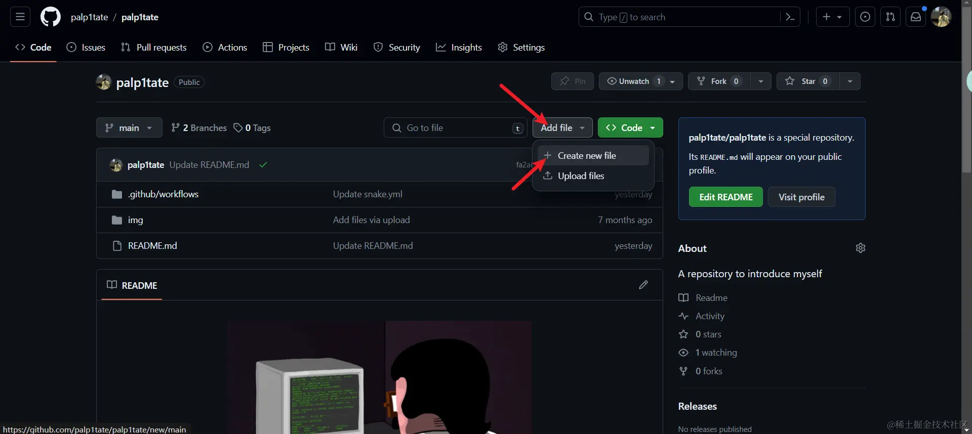Image resolution: width=972 pixels, height=434 pixels.
Task: Open About settings gear icon
Action: 861,248
